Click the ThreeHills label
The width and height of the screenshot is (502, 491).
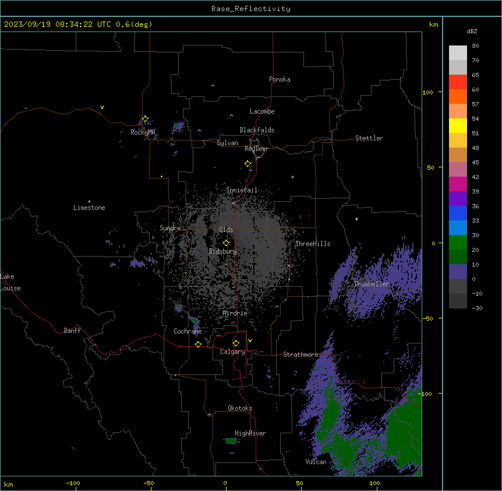[x=313, y=244]
